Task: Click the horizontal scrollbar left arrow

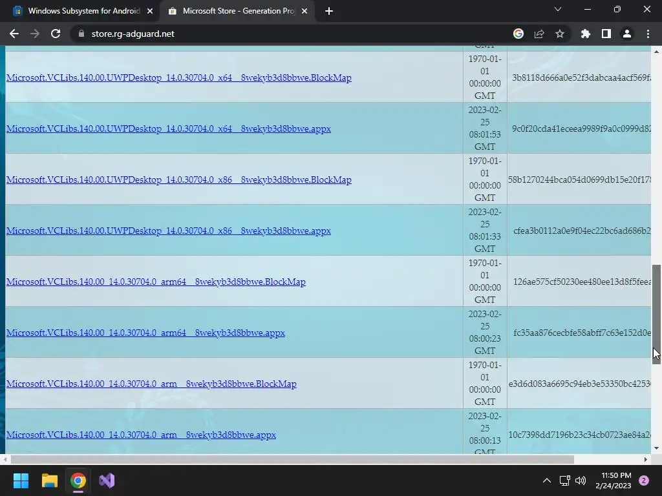Action: tap(5, 459)
